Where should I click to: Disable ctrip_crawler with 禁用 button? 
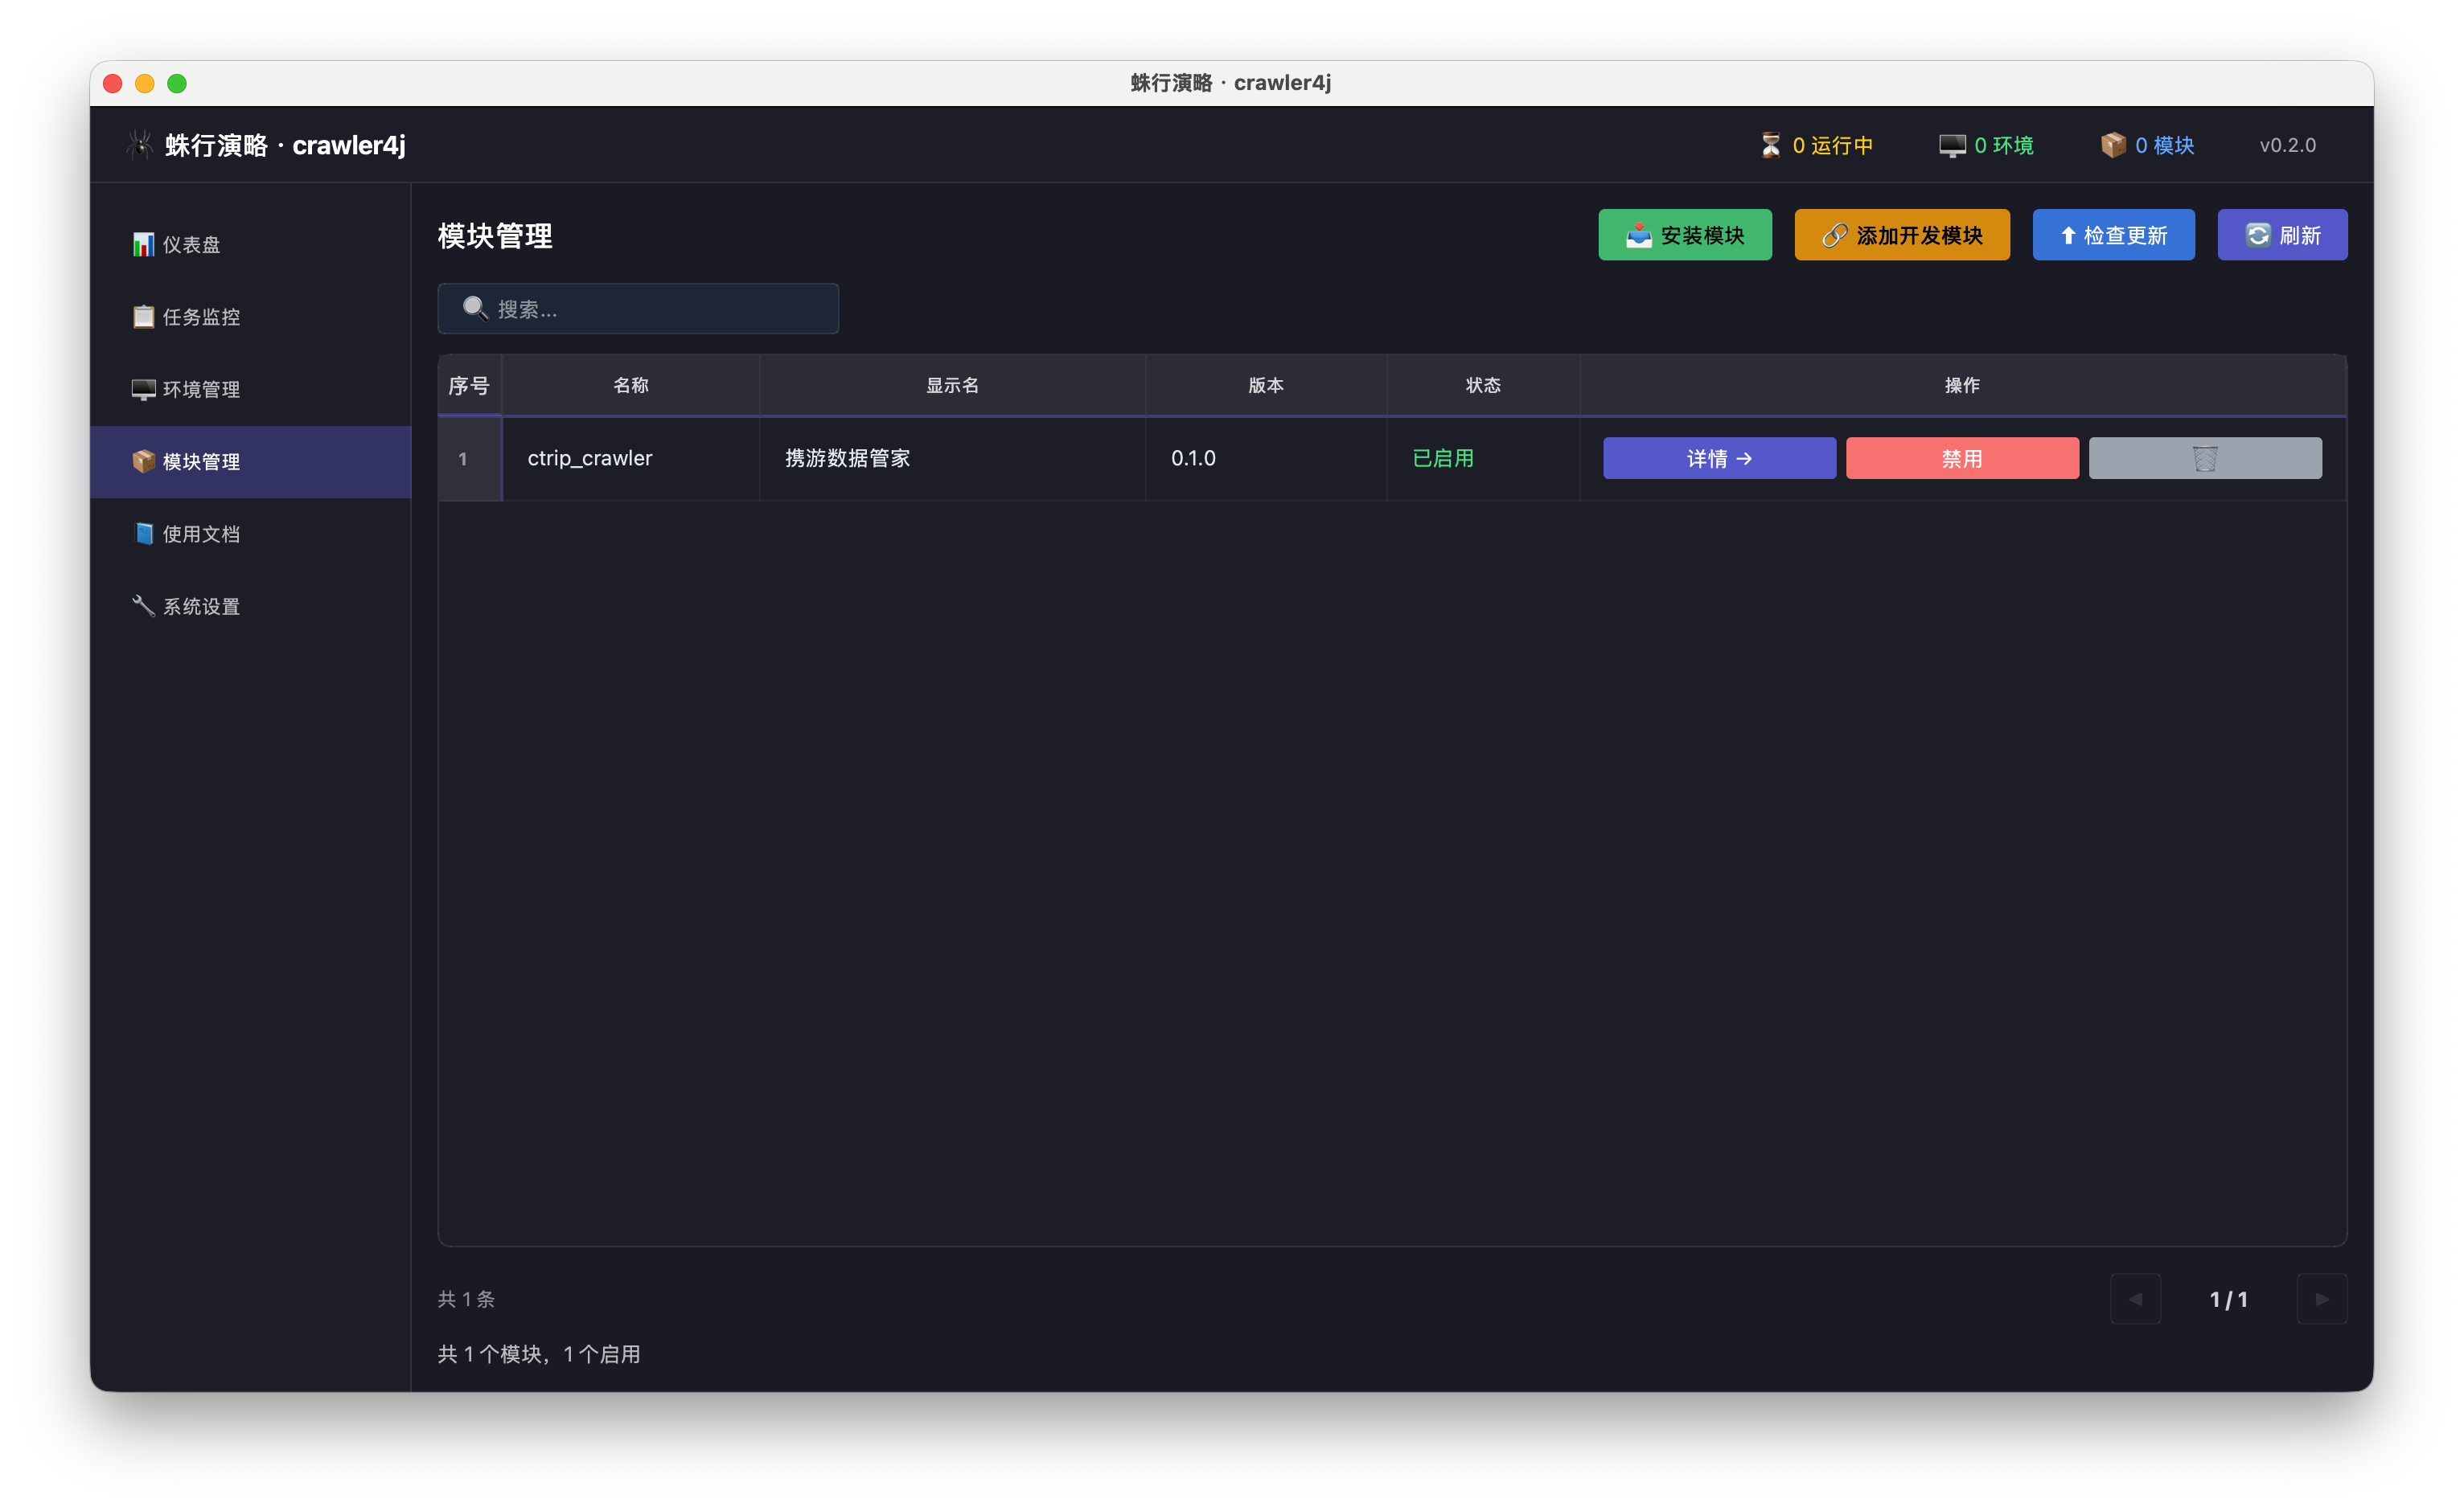pos(1962,457)
